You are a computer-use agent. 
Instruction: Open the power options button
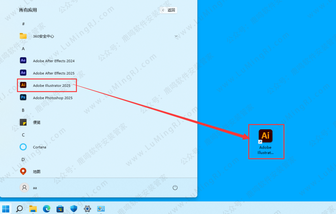[175, 188]
